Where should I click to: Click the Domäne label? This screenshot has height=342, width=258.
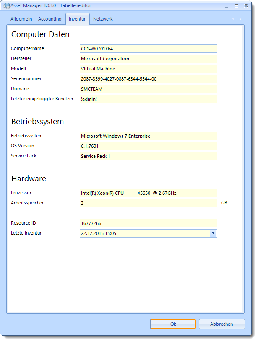click(20, 89)
